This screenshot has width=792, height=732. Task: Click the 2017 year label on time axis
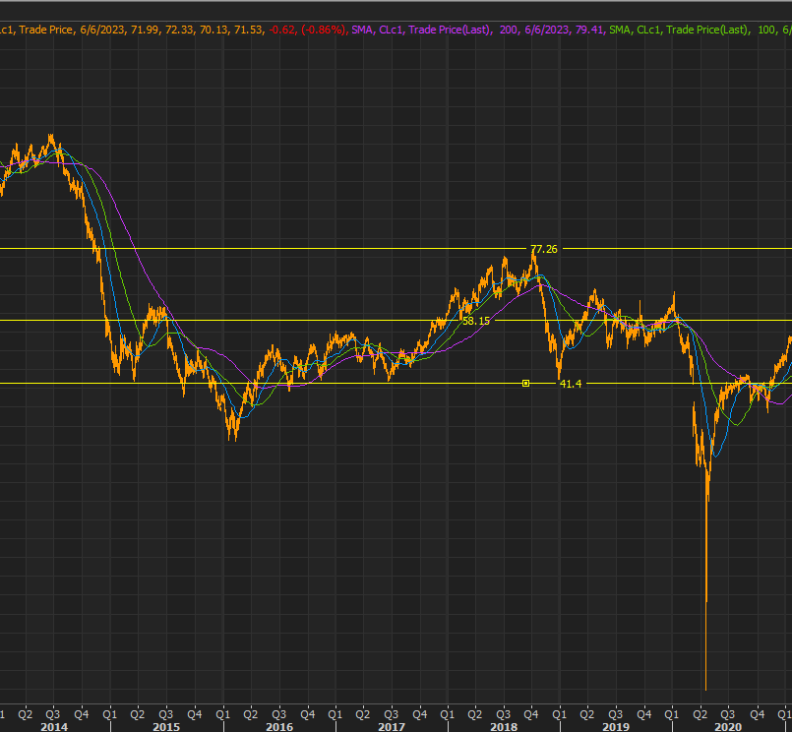392,727
